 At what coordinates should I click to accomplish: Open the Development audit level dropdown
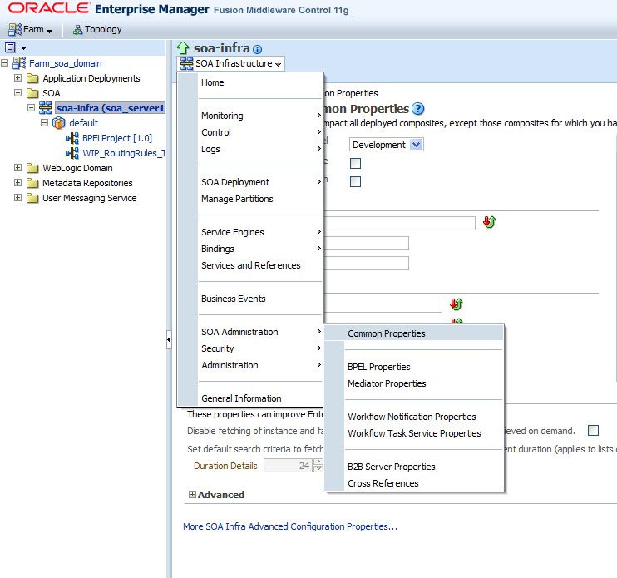coord(387,145)
